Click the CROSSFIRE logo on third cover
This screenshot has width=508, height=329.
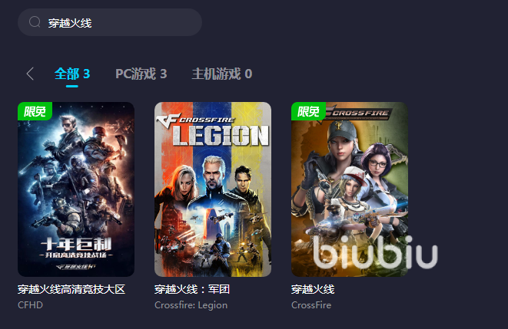pos(360,114)
